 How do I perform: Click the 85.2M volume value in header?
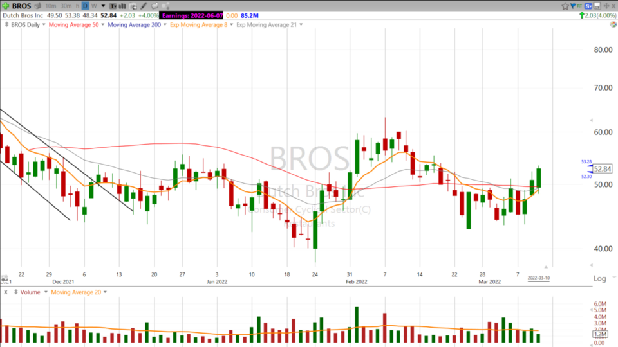click(250, 15)
